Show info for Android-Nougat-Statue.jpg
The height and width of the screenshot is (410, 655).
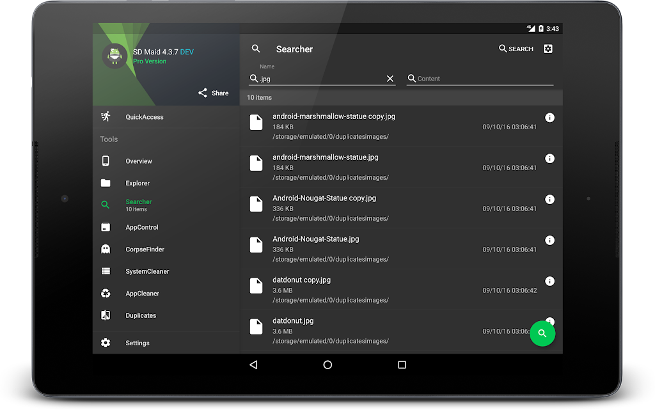pyautogui.click(x=549, y=240)
